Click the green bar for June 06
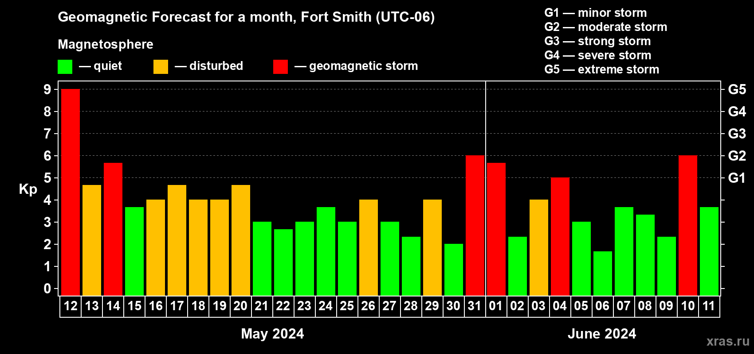Screen dimensions: 754x354 [603, 273]
